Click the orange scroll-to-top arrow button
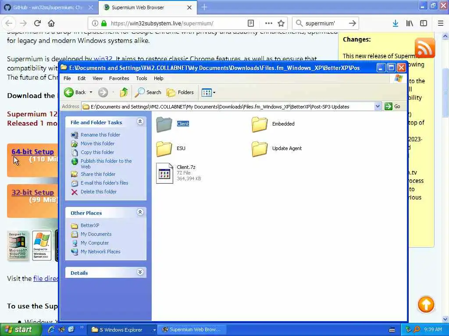 (x=426, y=304)
